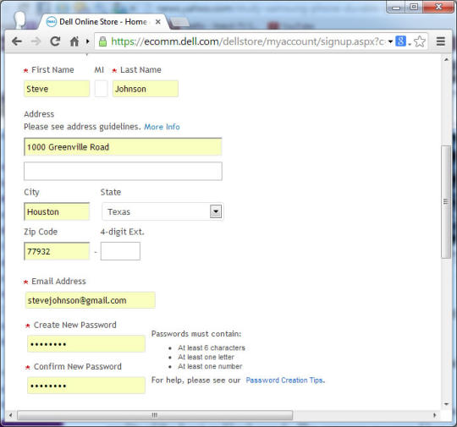Click the vertical scrollbar down arrow
Image resolution: width=457 pixels, height=427 pixels.
(x=446, y=404)
